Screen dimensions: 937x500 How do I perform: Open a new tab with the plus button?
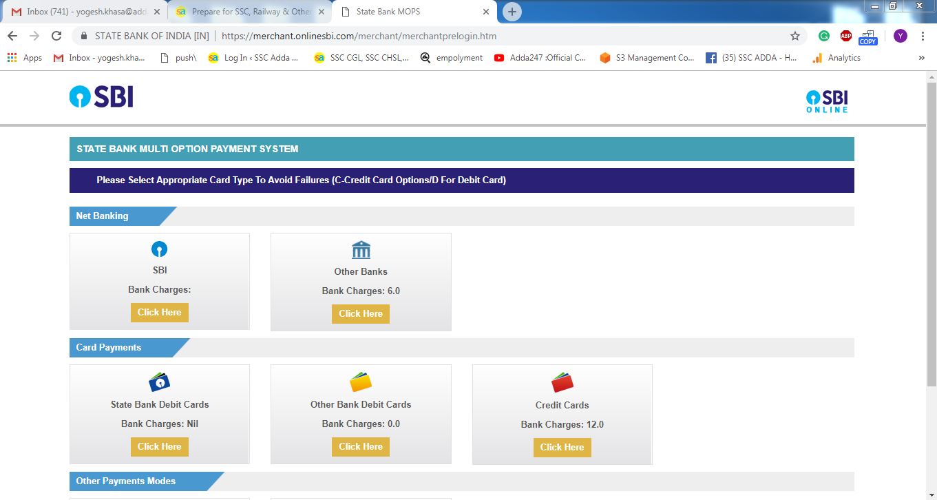512,12
